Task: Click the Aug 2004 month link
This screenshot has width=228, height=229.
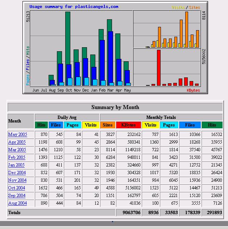Action: pyautogui.click(x=17, y=203)
